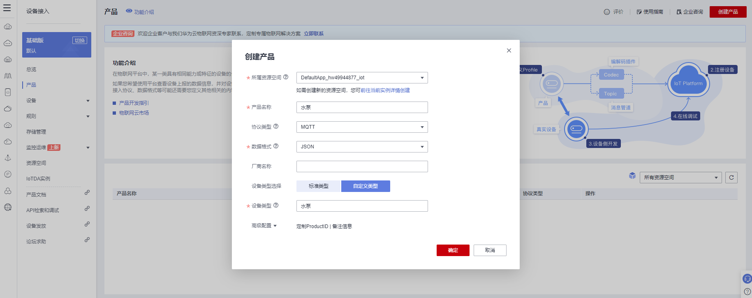Click the globe icon in left rail
This screenshot has width=752, height=298.
[x=8, y=207]
